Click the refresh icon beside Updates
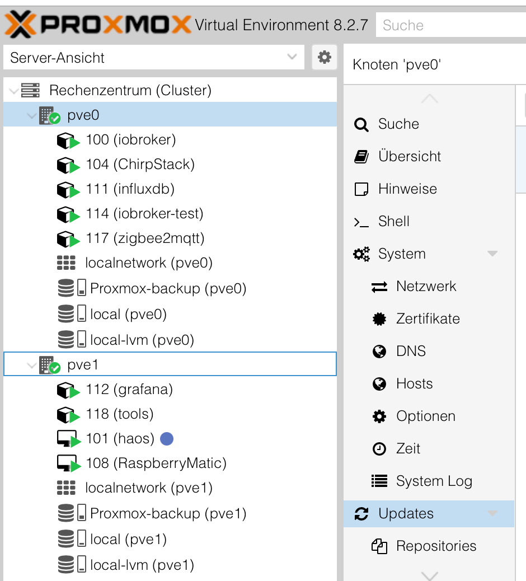Image resolution: width=526 pixels, height=581 pixels. tap(361, 514)
